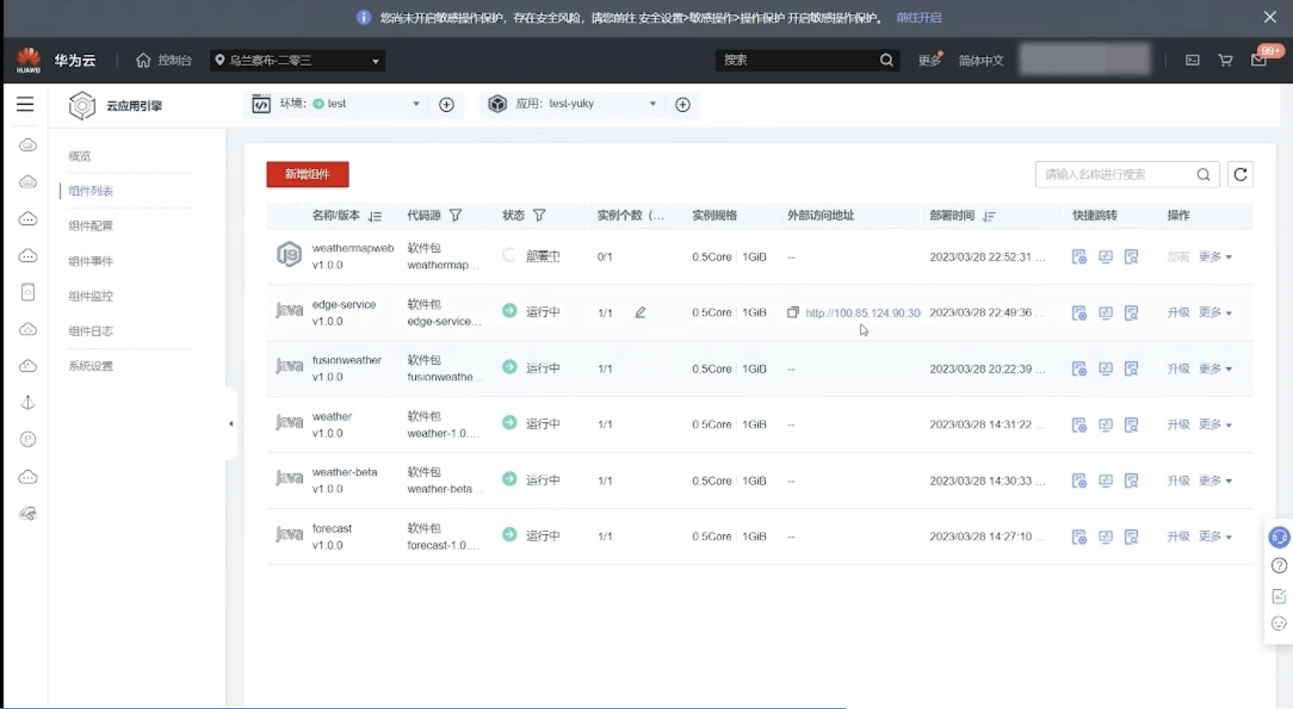Expand More actions for edge-service
The height and width of the screenshot is (709, 1293).
point(1215,313)
